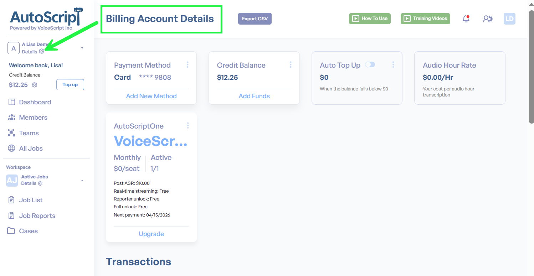Click the gear icon next to Active Jobs Details
Image resolution: width=534 pixels, height=276 pixels.
40,183
